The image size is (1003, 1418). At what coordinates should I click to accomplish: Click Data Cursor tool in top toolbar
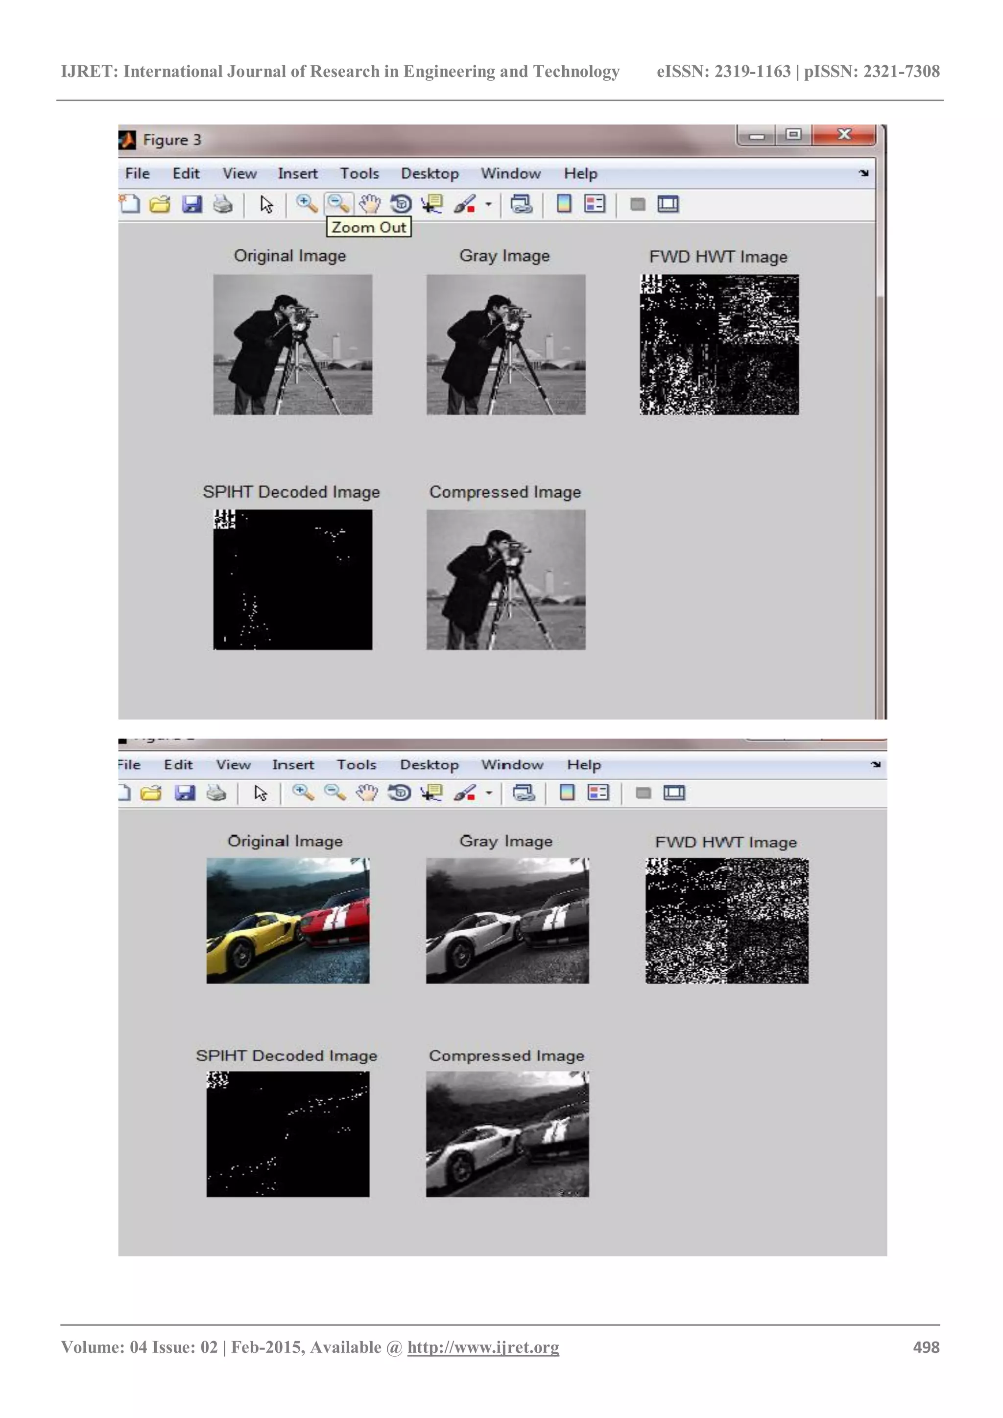(432, 204)
